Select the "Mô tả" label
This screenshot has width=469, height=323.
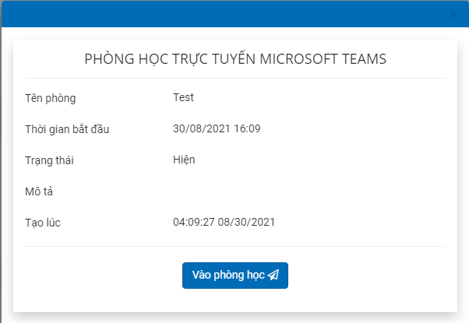[39, 191]
